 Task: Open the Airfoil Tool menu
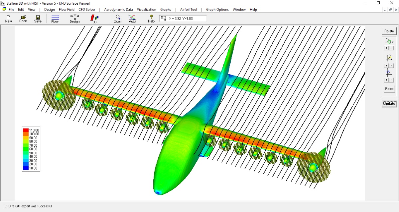(189, 10)
